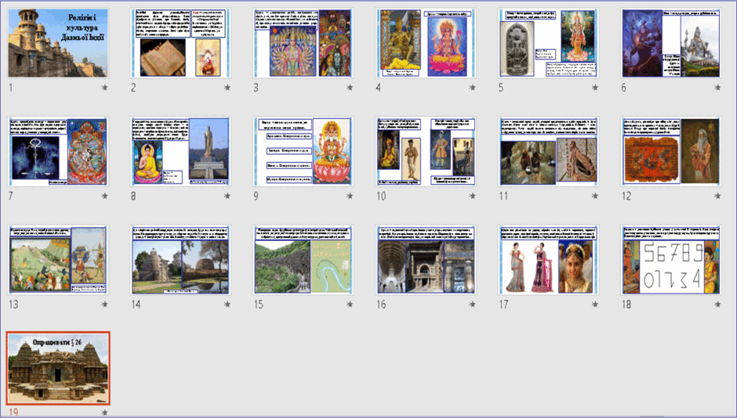Click slide number 7 label
737x418 pixels.
click(11, 196)
